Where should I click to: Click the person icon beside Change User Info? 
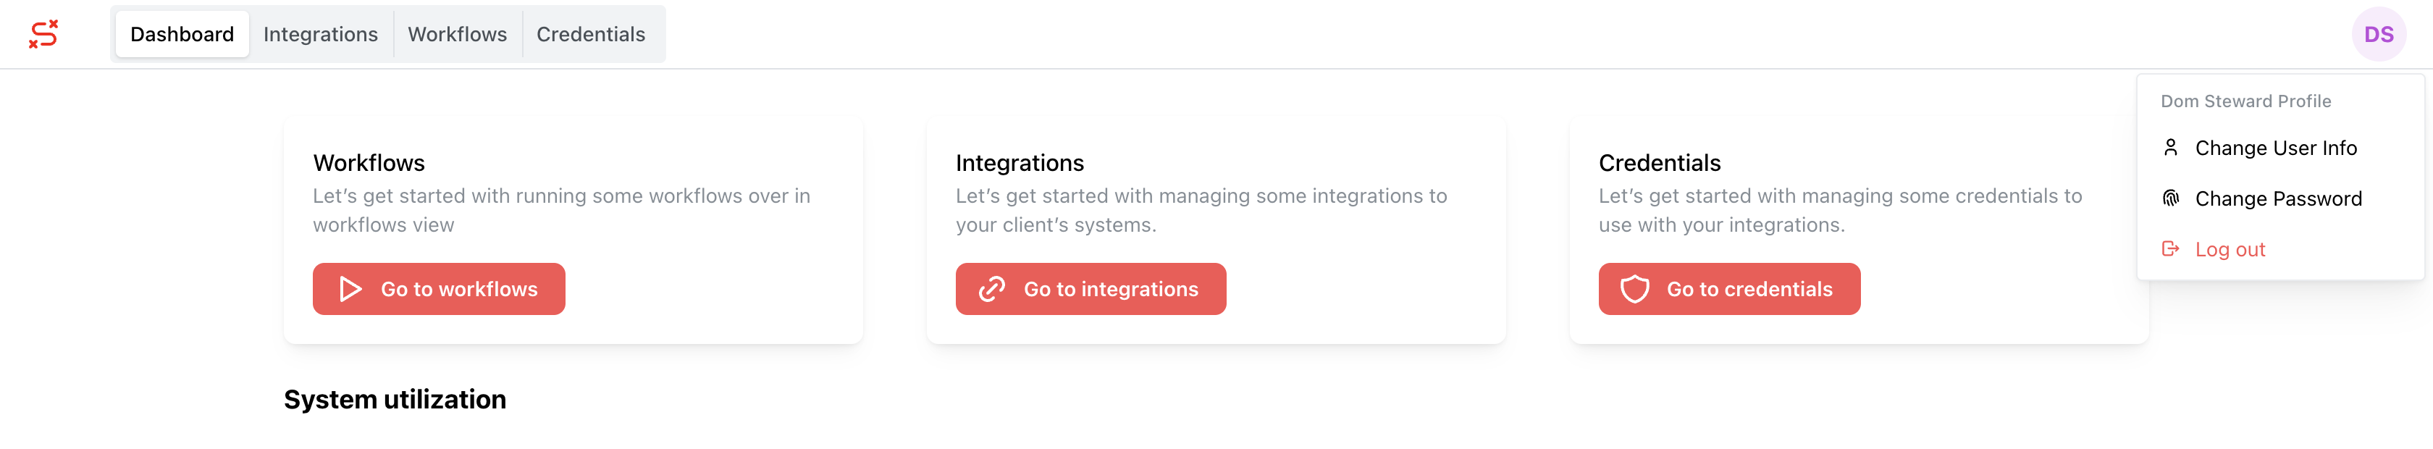[x=2170, y=148]
